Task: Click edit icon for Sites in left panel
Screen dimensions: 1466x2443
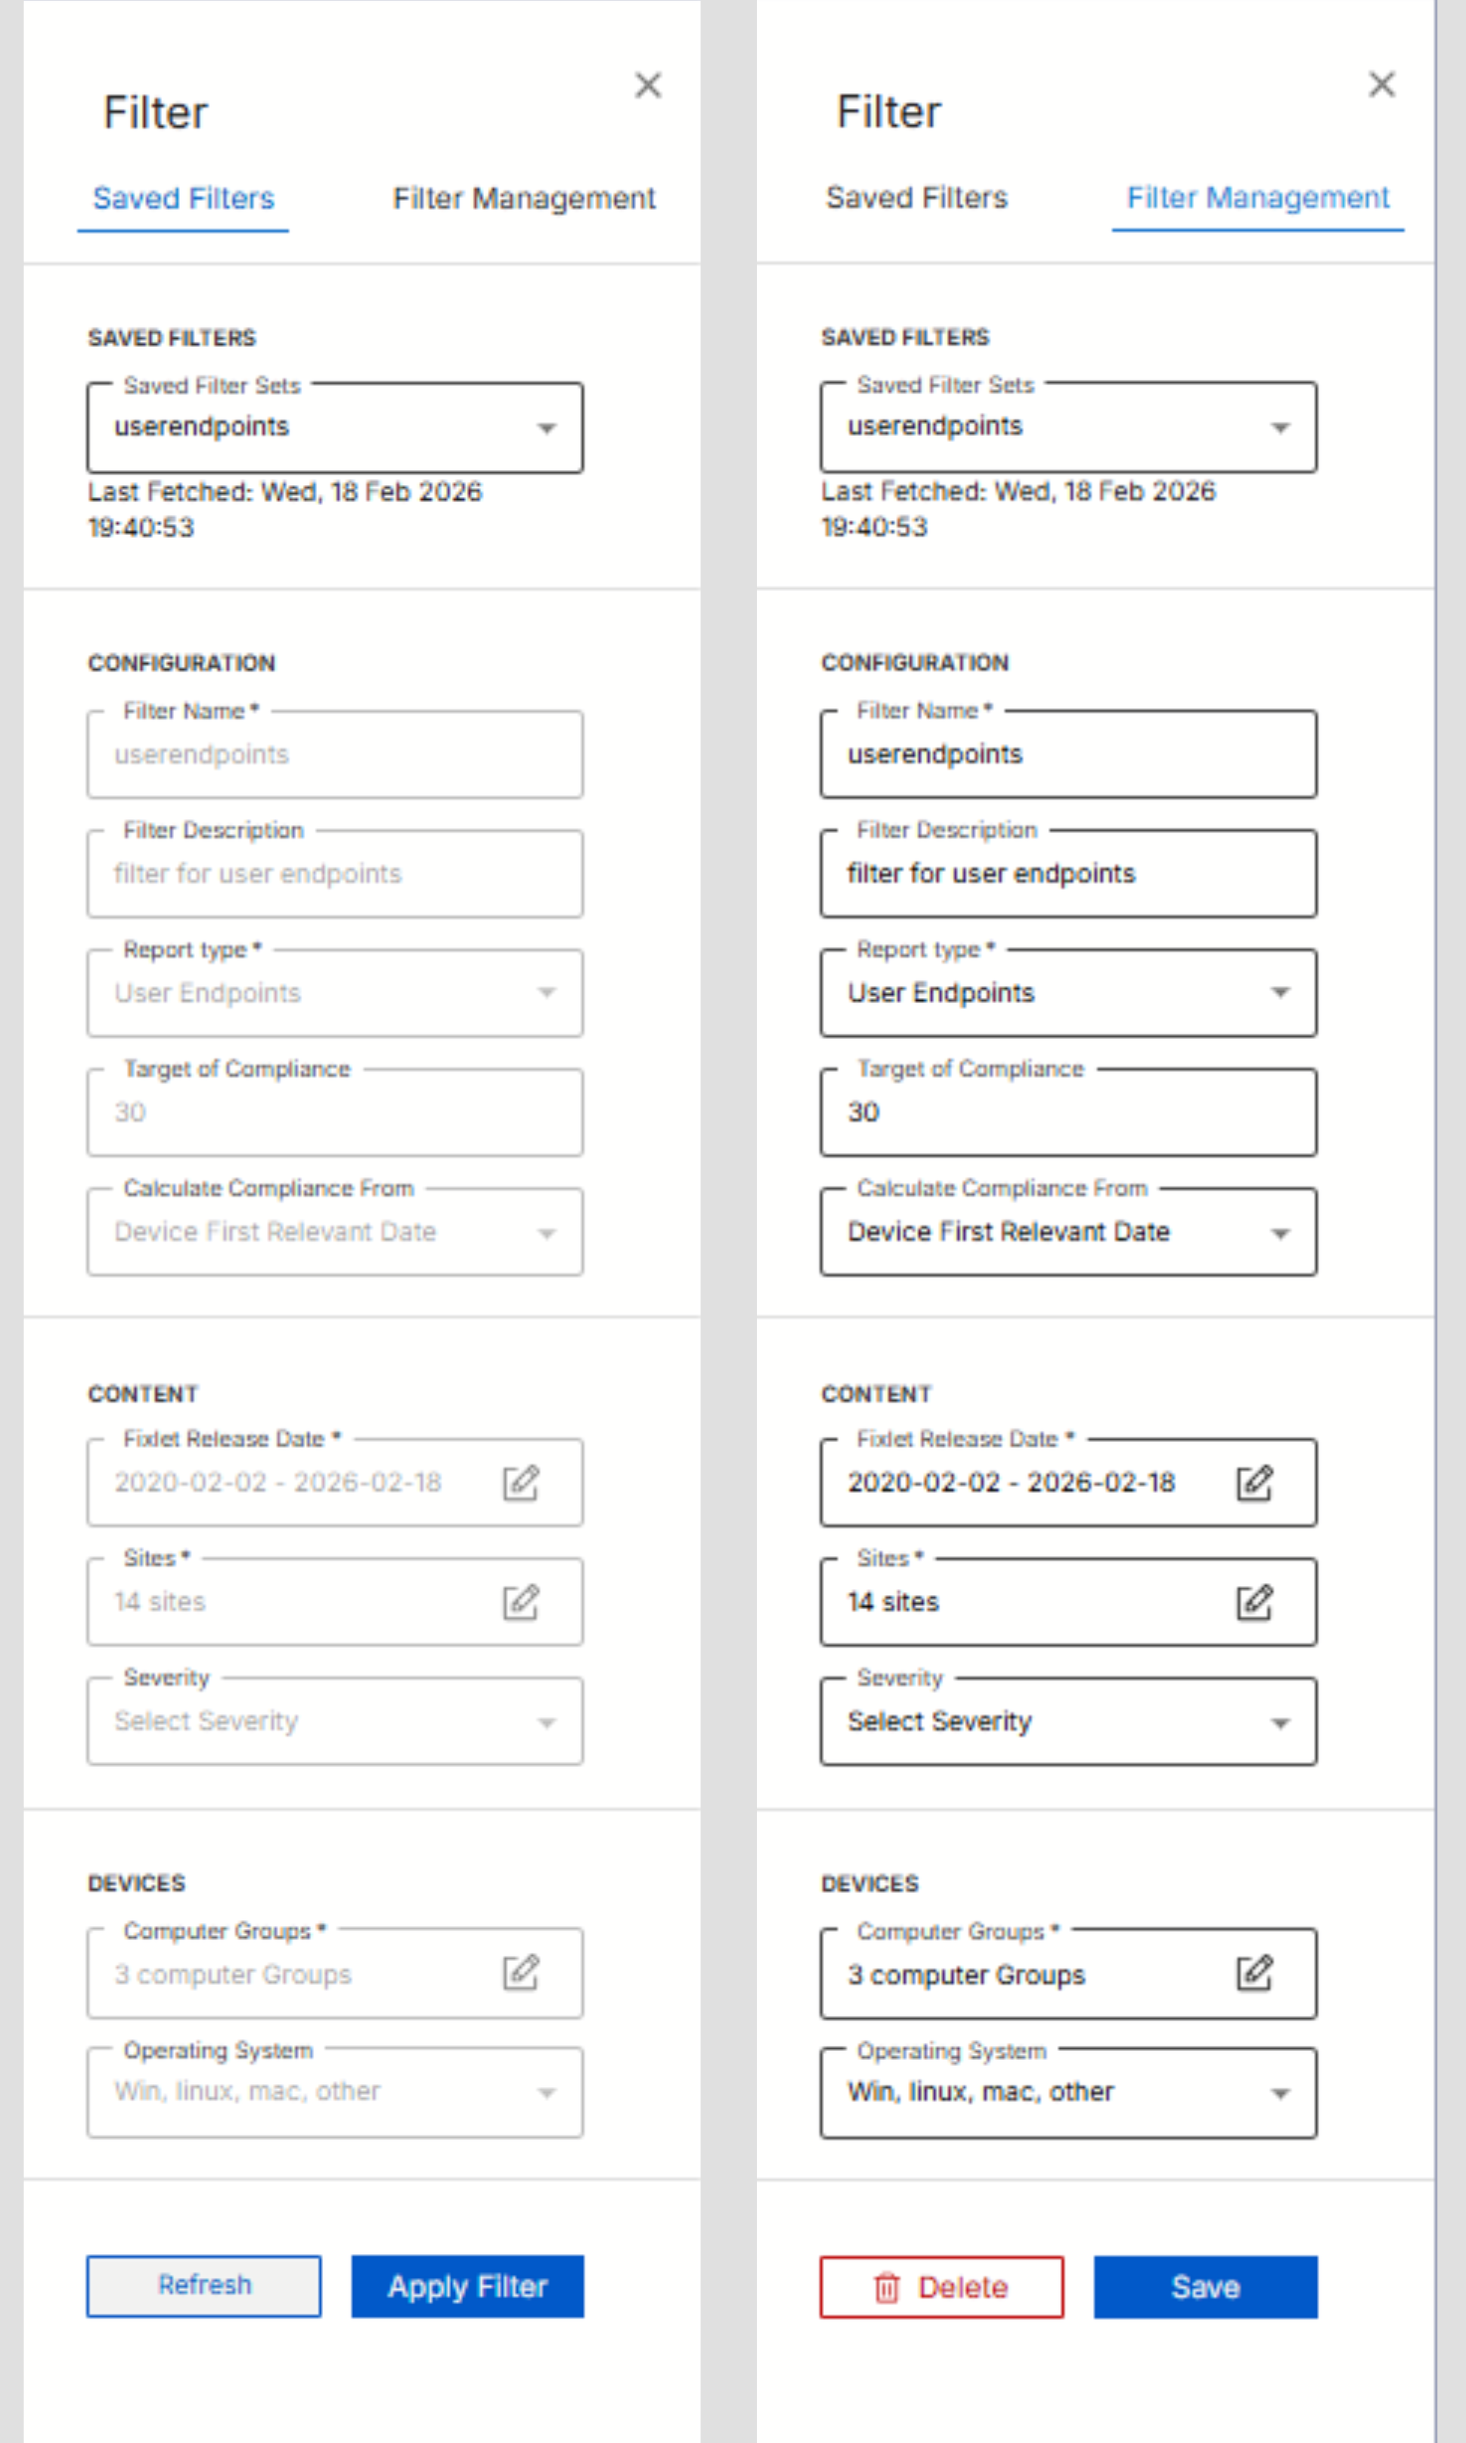Action: coord(520,1602)
